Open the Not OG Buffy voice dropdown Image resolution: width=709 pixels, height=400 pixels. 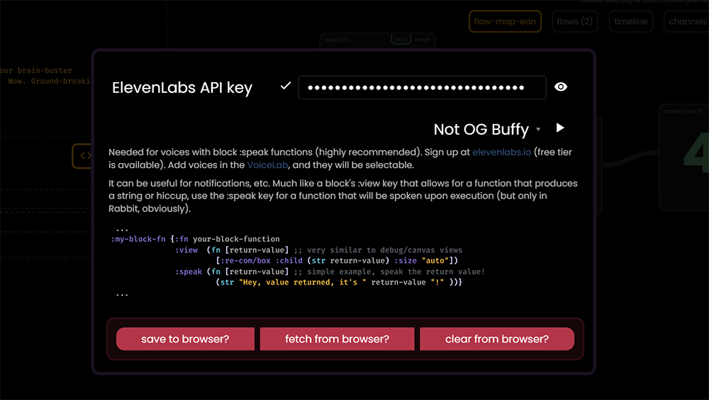pyautogui.click(x=487, y=129)
